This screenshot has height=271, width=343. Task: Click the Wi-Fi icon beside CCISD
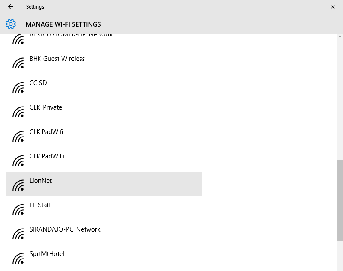tap(18, 87)
